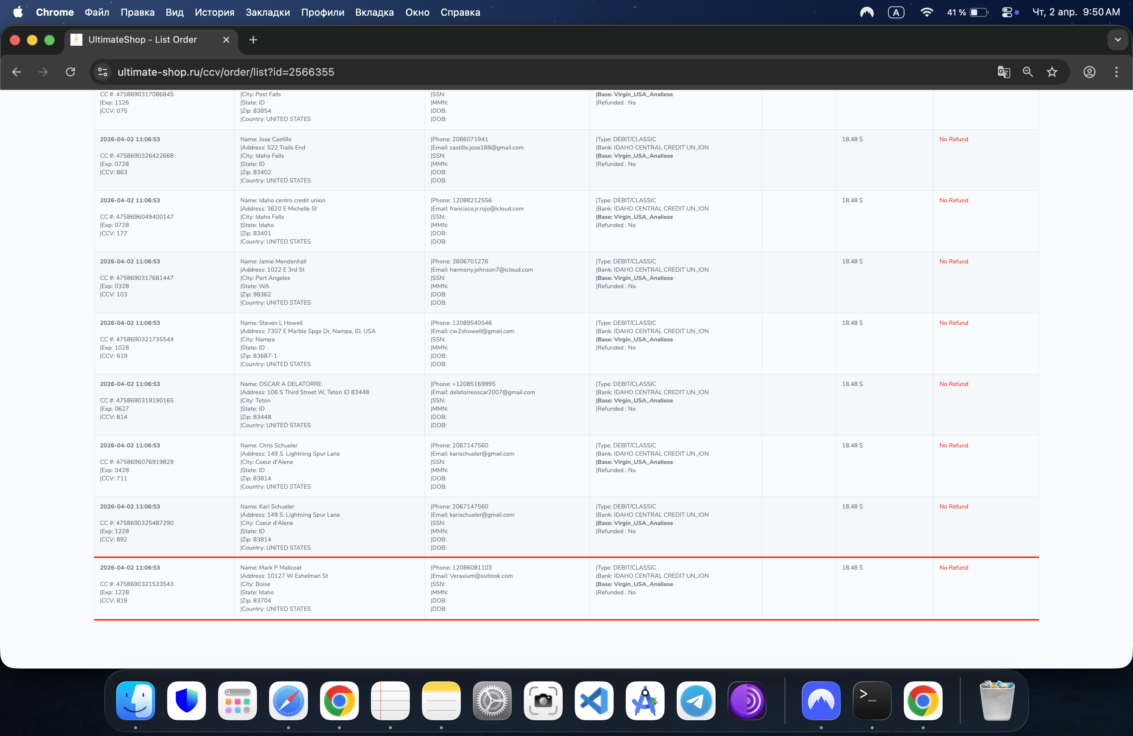Click the VPN mountain icon in menu bar
1133x736 pixels.
(x=867, y=12)
